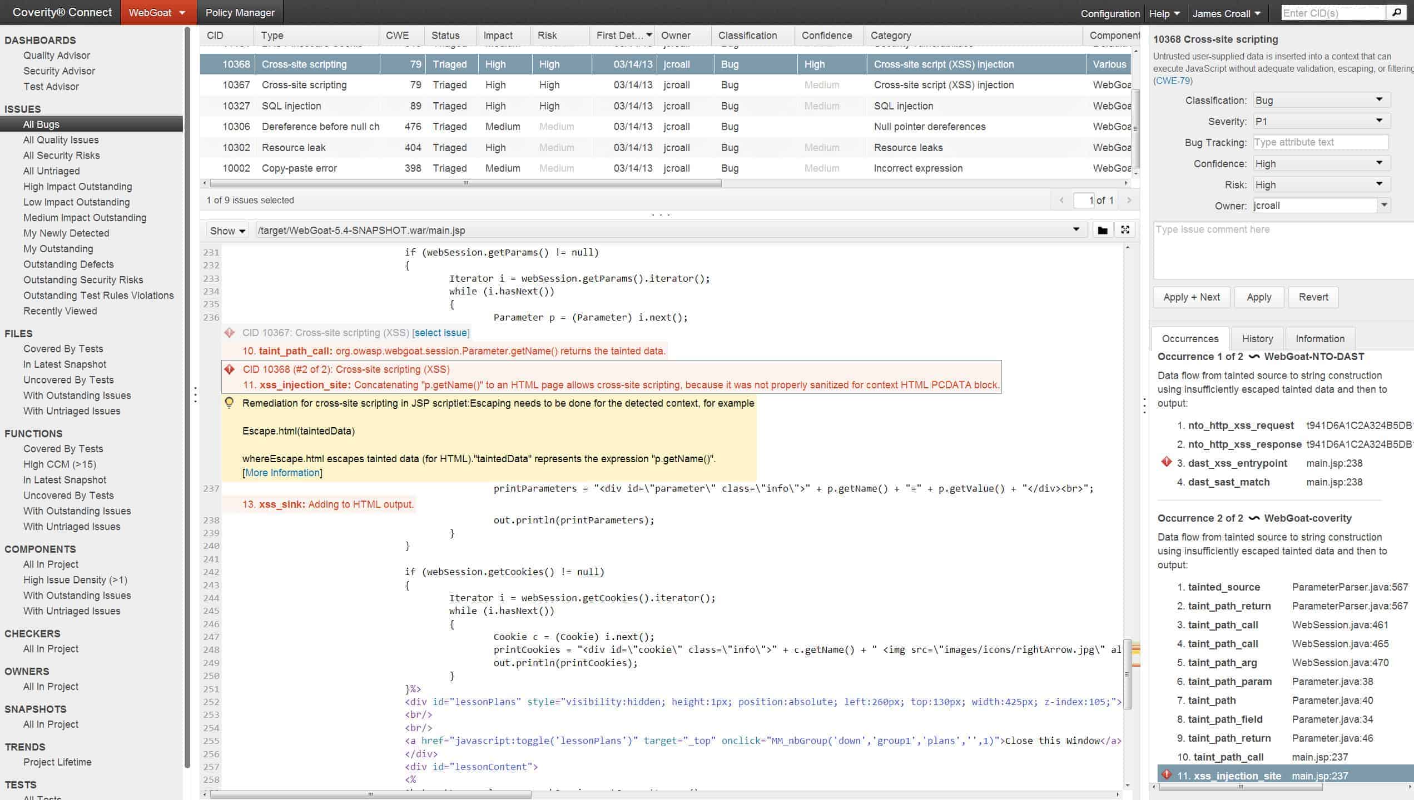
Task: Open the Test Advisor dashboard
Action: point(51,87)
